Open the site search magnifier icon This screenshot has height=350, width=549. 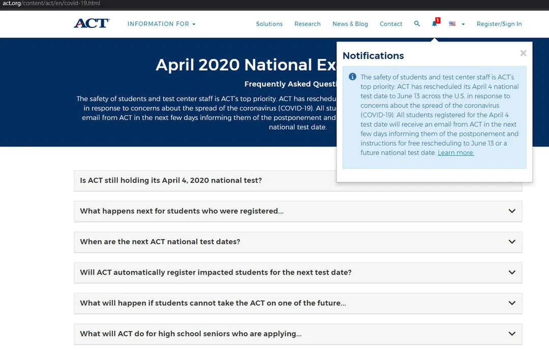417,23
